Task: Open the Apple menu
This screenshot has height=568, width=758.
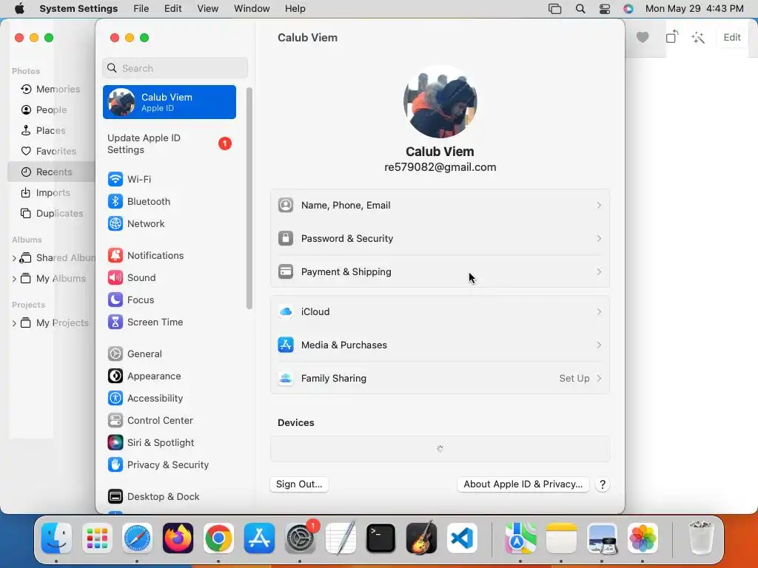Action: pos(19,9)
